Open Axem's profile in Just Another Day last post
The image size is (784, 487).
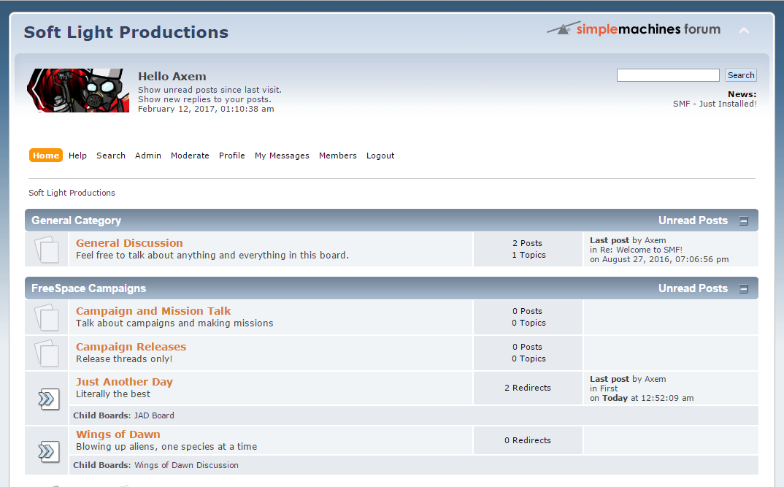(x=655, y=379)
